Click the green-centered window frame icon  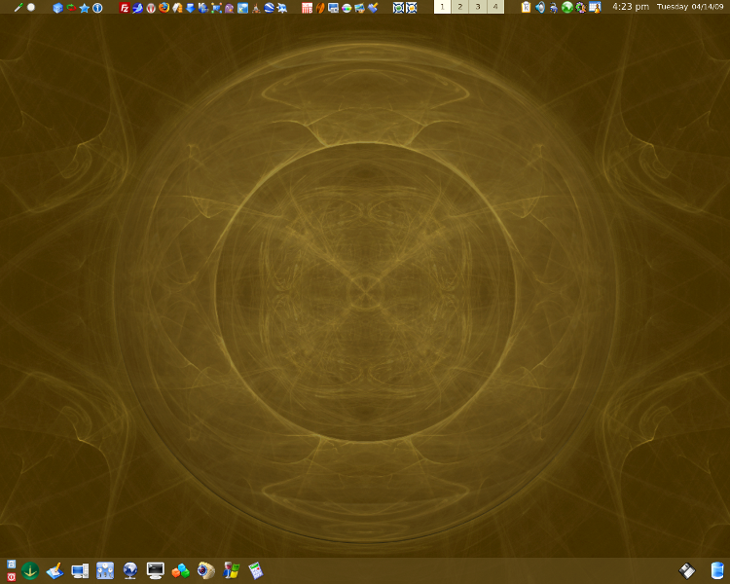click(x=398, y=8)
